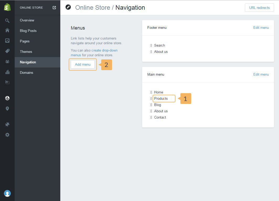Open Settings via the gear icon
279x201 pixels.
[7, 135]
